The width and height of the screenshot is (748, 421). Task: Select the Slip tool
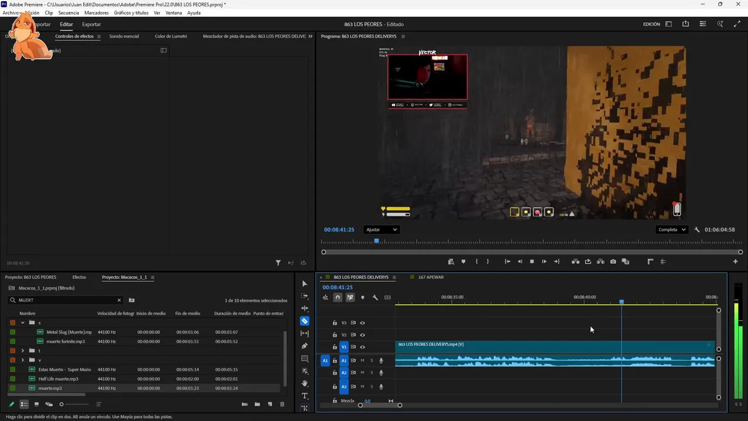[x=304, y=333]
